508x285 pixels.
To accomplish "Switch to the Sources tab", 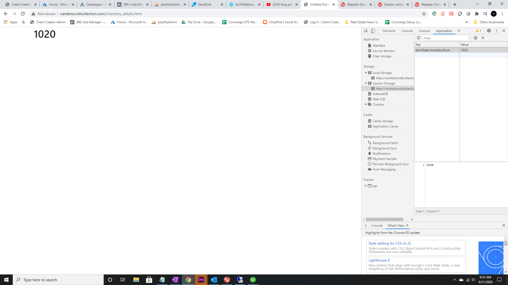I will pos(424,31).
